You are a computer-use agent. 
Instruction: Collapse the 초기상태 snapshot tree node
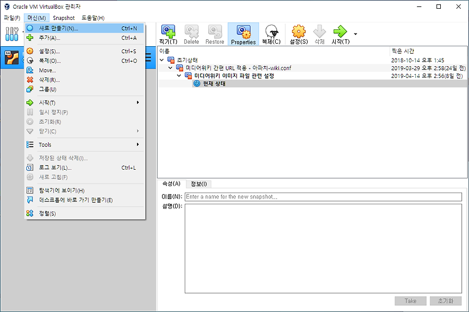(x=162, y=60)
